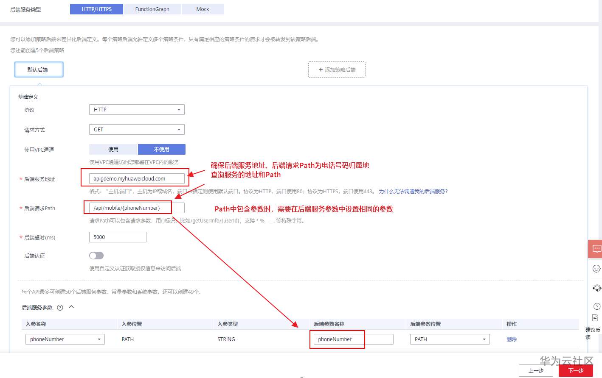602x378 pixels.
Task: Open the red feedback chat icon in sidebar
Action: point(596,249)
